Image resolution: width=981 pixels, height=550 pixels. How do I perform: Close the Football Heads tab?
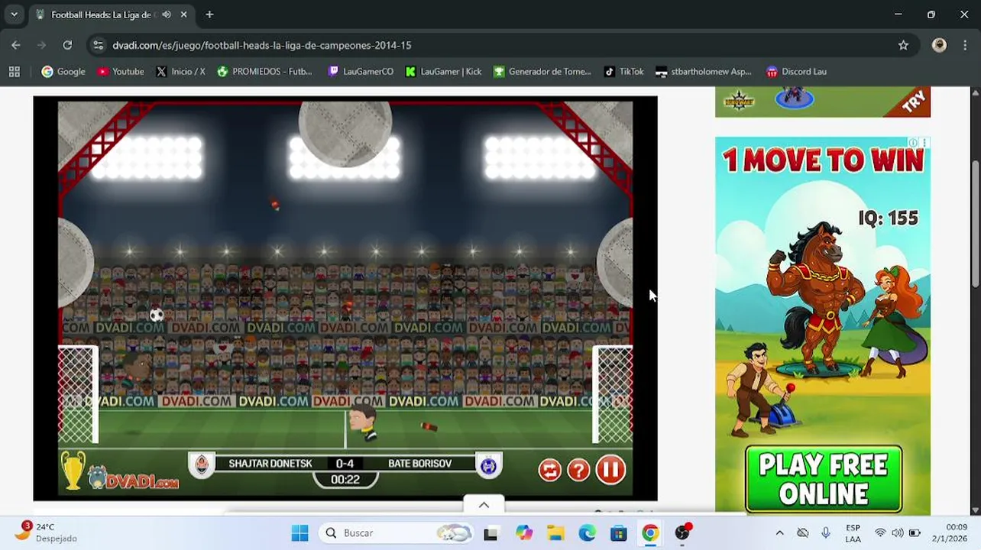[184, 15]
